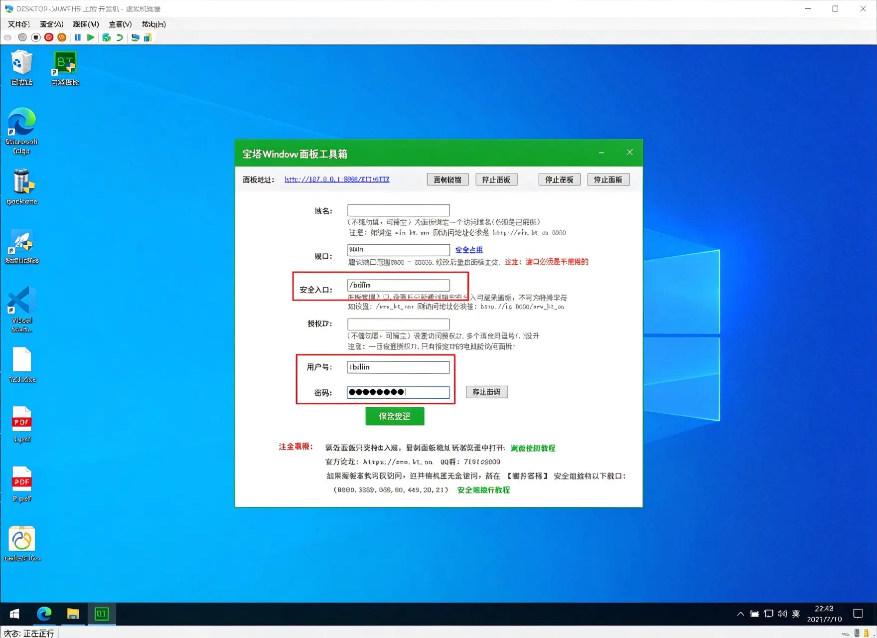Open the green tutorial link in the first notice line
Screen dimensions: 877x638
(533, 448)
